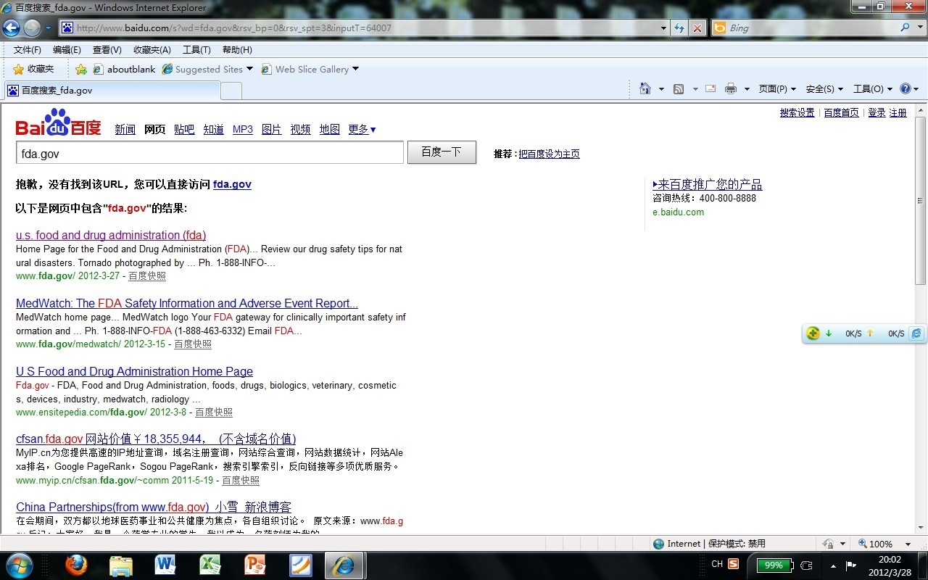Click the IE Forward navigation button
This screenshot has width=928, height=580.
pos(32,28)
